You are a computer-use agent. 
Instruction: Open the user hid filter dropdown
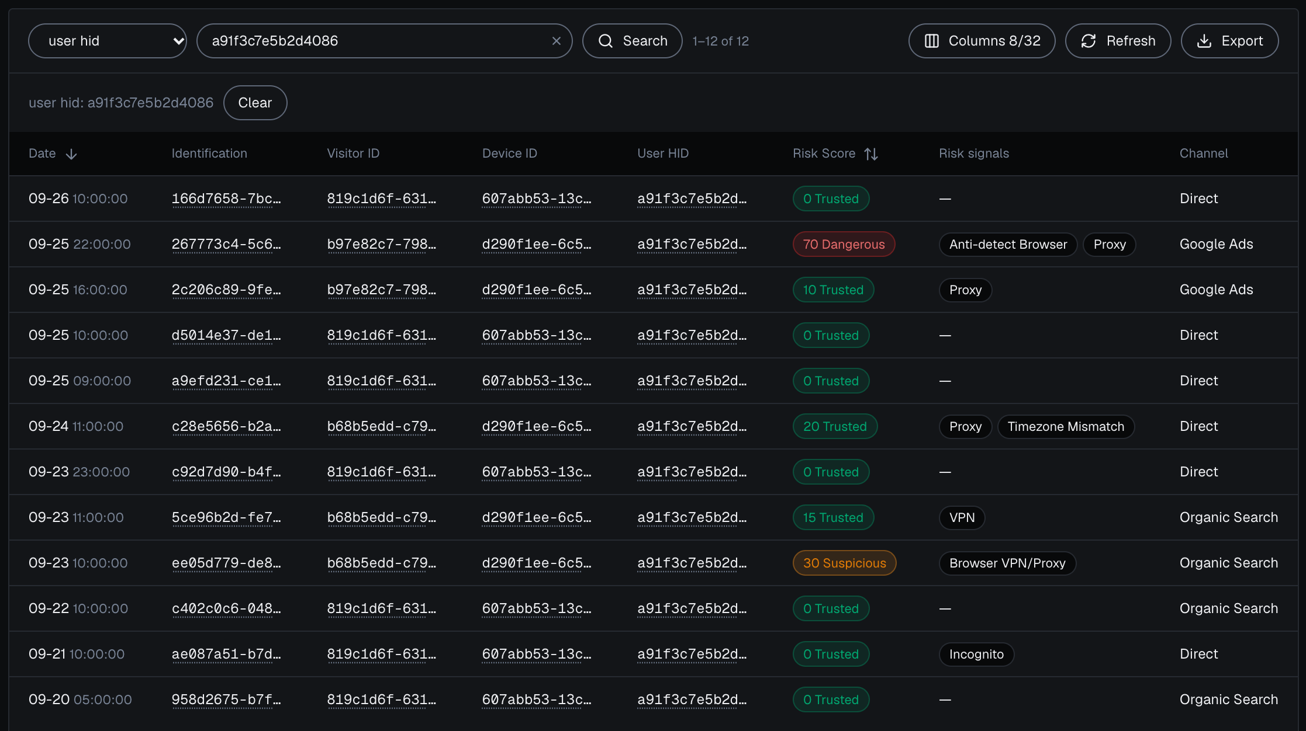pyautogui.click(x=108, y=41)
